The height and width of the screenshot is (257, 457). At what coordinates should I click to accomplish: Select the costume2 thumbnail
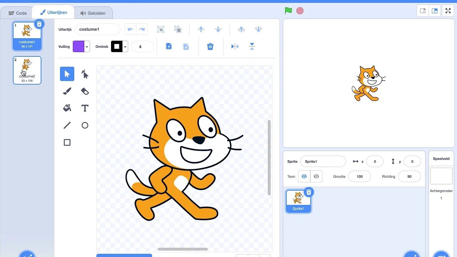[x=27, y=70]
